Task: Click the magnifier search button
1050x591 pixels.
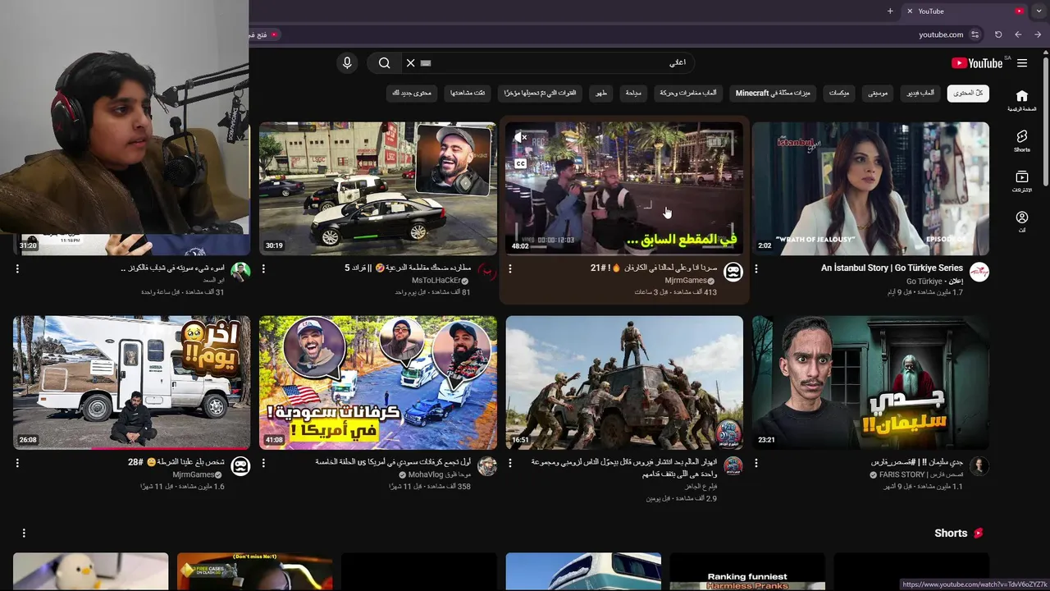Action: tap(384, 63)
